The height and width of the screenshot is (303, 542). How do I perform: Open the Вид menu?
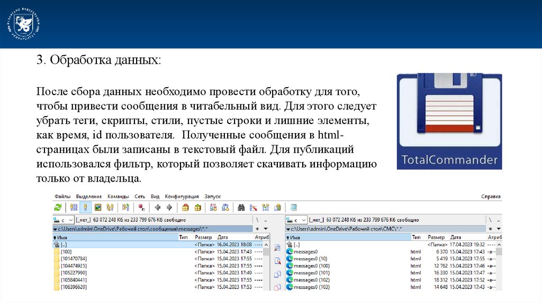(155, 196)
